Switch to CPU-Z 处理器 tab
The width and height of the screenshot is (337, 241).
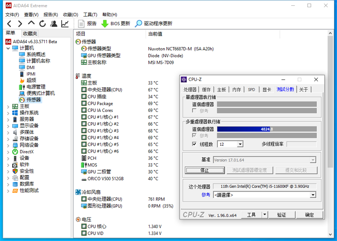click(x=190, y=89)
